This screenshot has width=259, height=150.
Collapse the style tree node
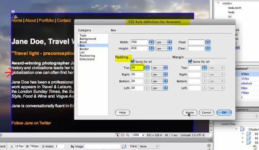(x=218, y=3)
